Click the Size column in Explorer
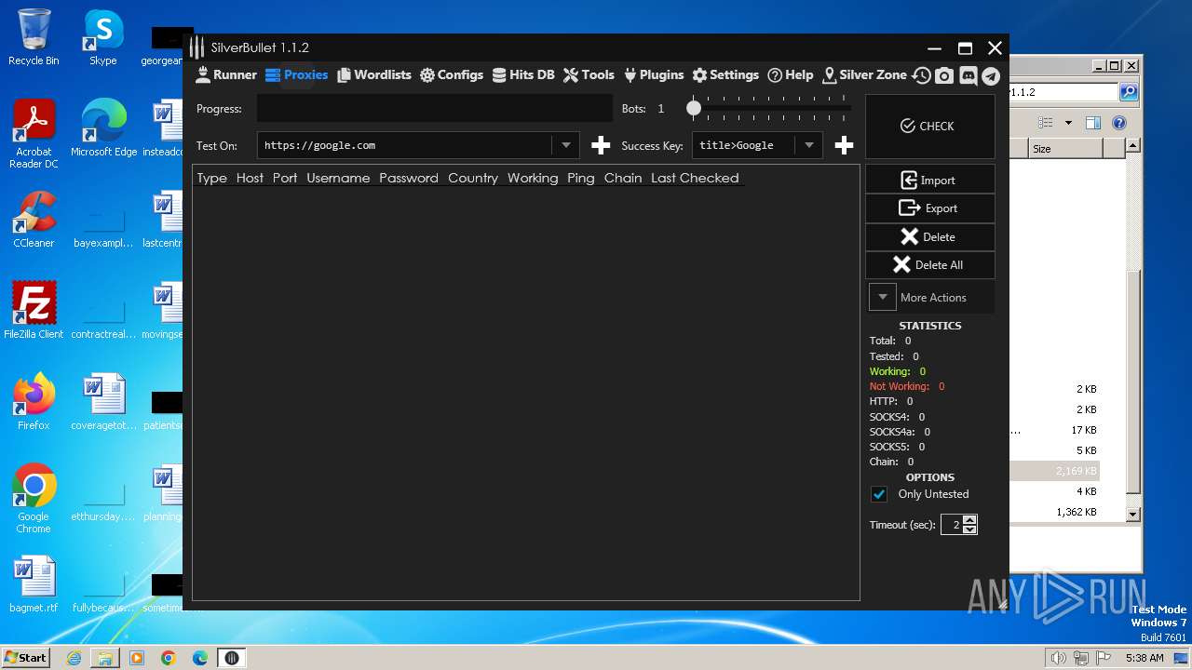 click(x=1065, y=149)
